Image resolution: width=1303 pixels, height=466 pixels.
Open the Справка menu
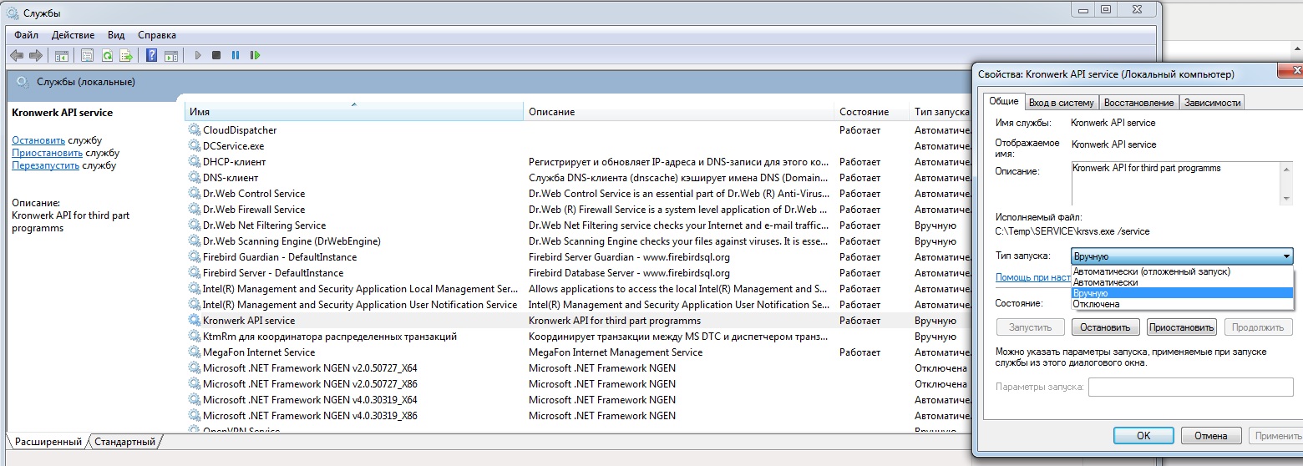click(156, 35)
